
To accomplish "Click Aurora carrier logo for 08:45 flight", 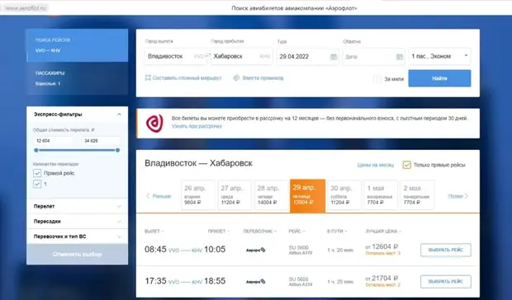I will tap(256, 251).
